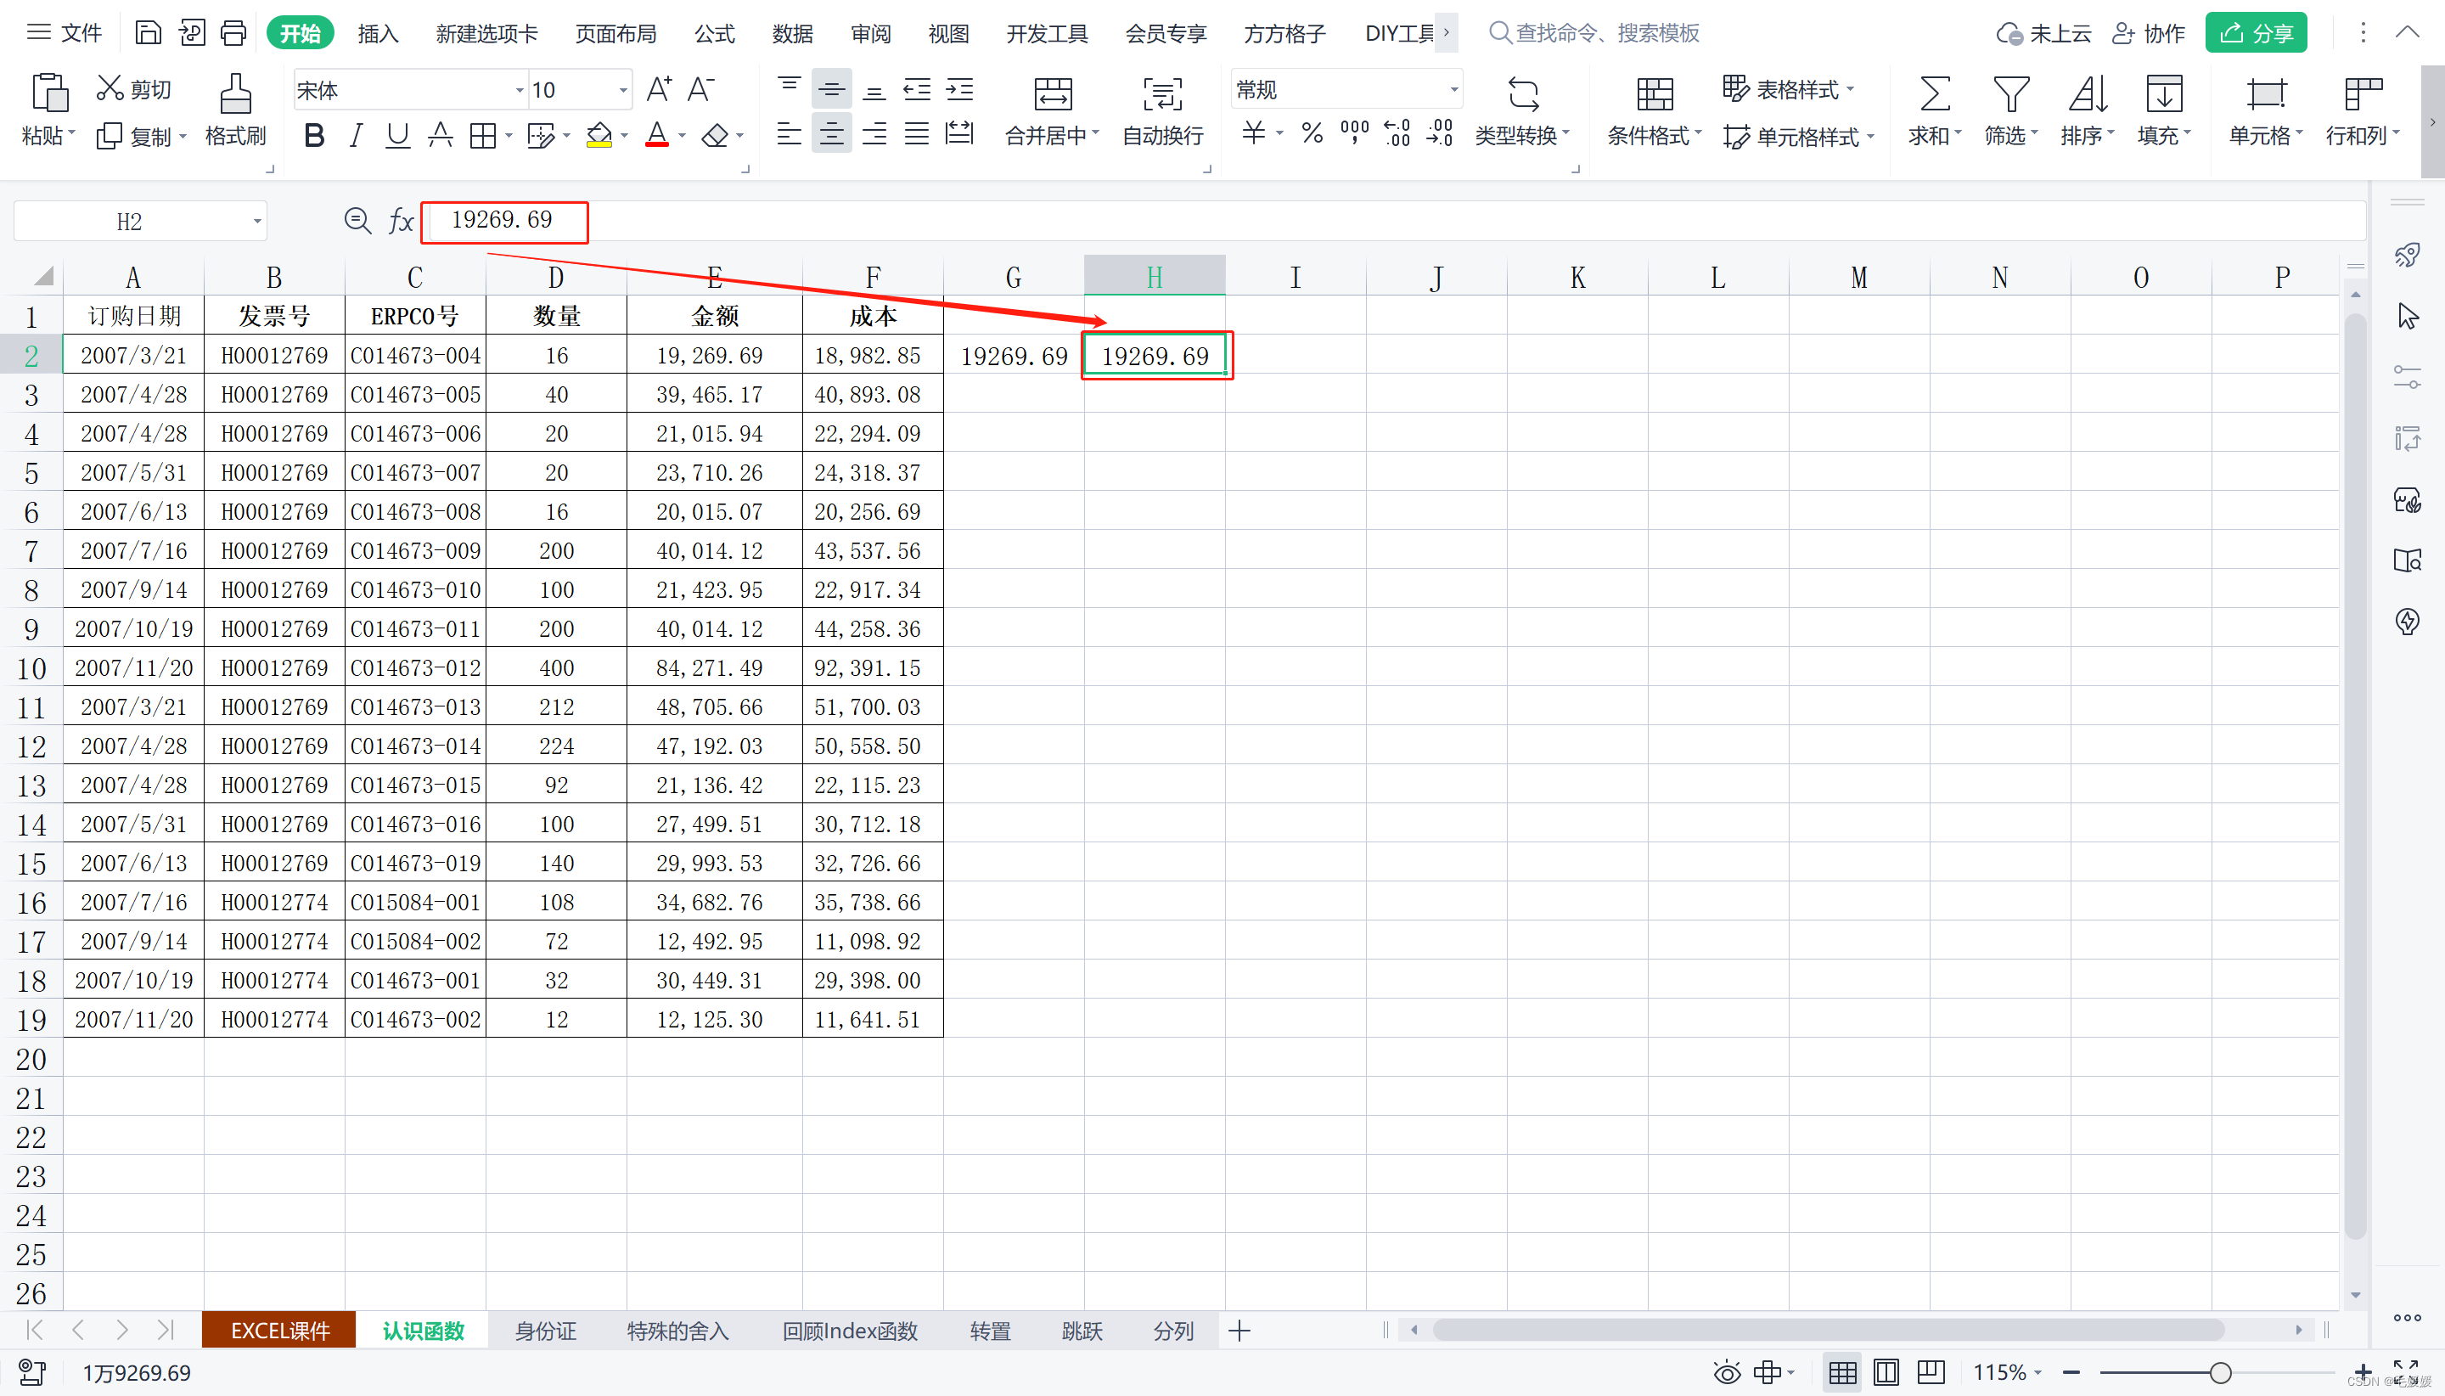Click the 协作 (Collaborate) button
Screen dimensions: 2445x1396
2149,34
